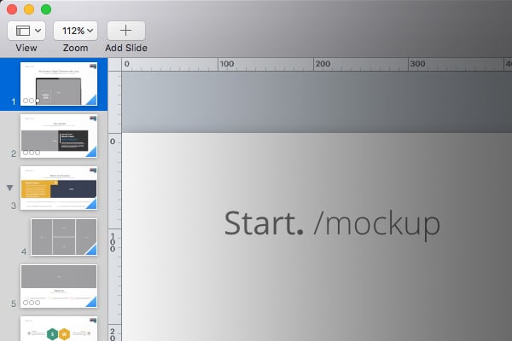
Task: Close the window with red button
Action: (12, 9)
